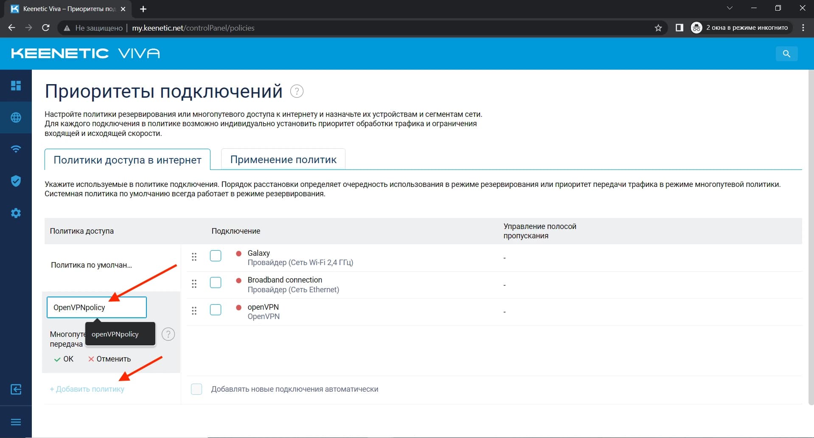This screenshot has height=438, width=814.
Task: Collapse the sidebar with the hamburger icon
Action: click(x=16, y=422)
